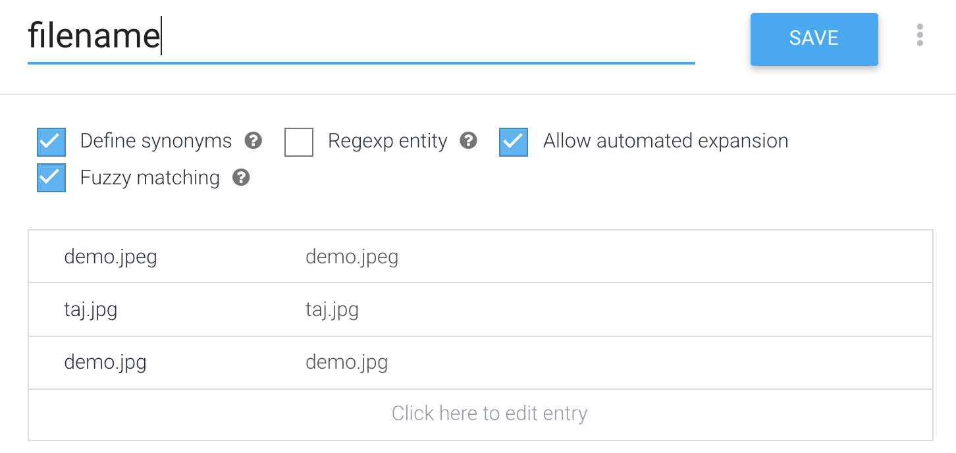956x453 pixels.
Task: Open the three-dot more options menu
Action: 920,36
